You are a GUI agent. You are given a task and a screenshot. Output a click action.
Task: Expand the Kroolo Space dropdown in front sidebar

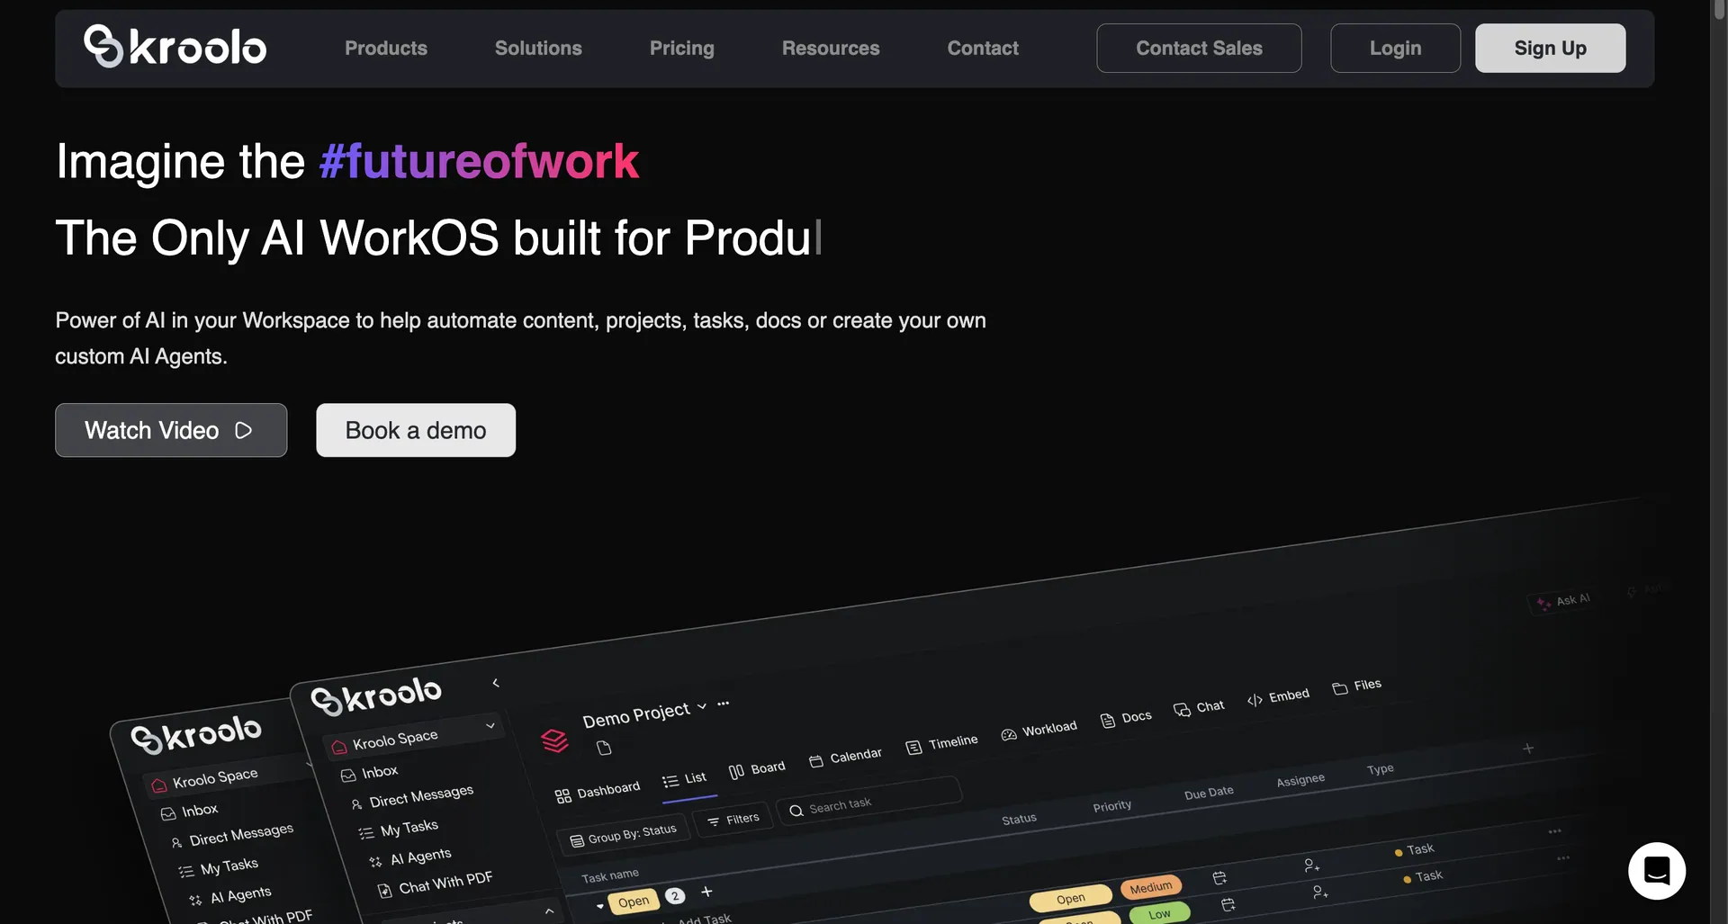(x=490, y=725)
